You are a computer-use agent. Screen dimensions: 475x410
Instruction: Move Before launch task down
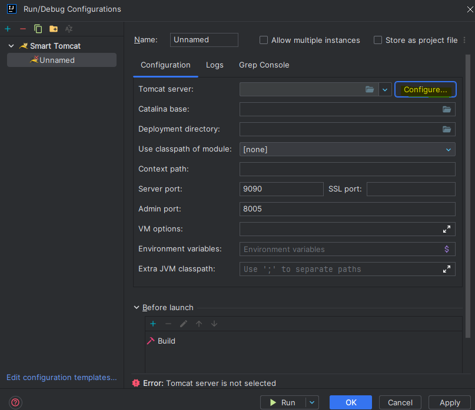click(214, 324)
